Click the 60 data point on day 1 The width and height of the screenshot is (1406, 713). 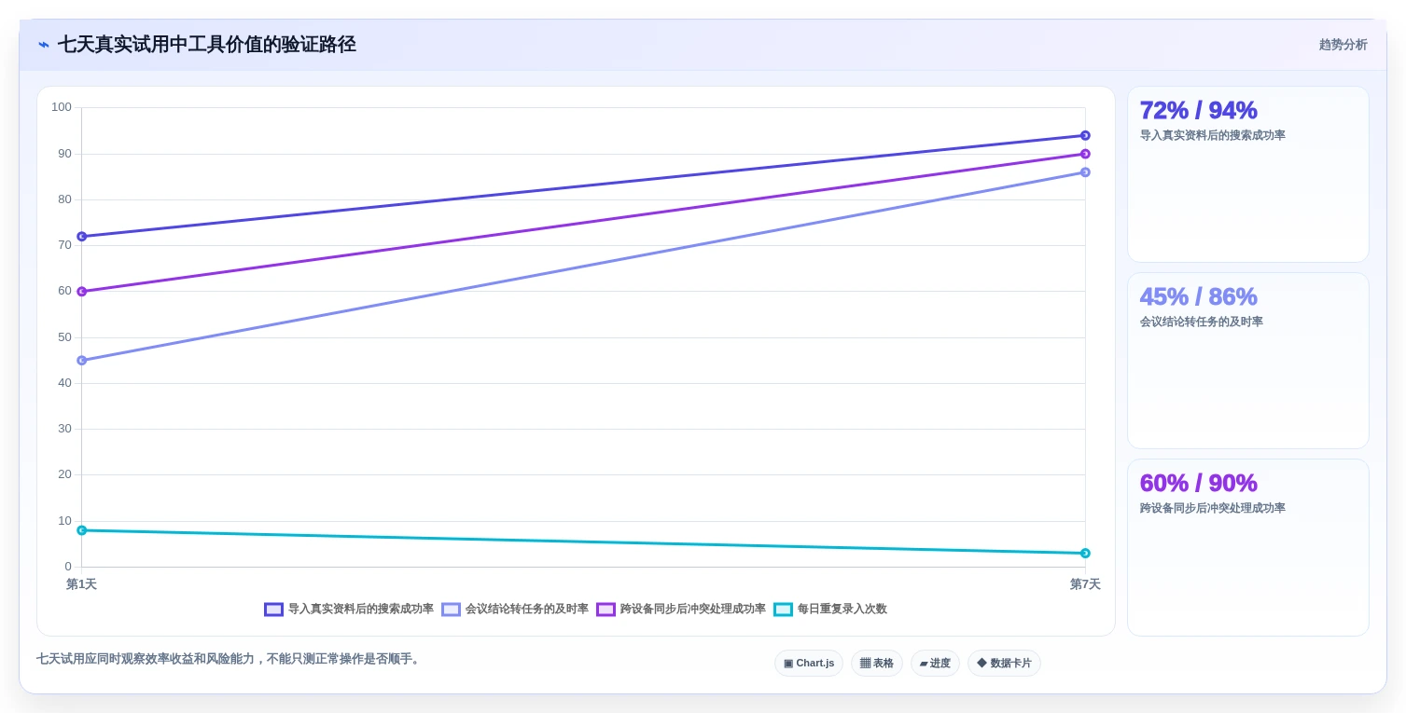[82, 292]
